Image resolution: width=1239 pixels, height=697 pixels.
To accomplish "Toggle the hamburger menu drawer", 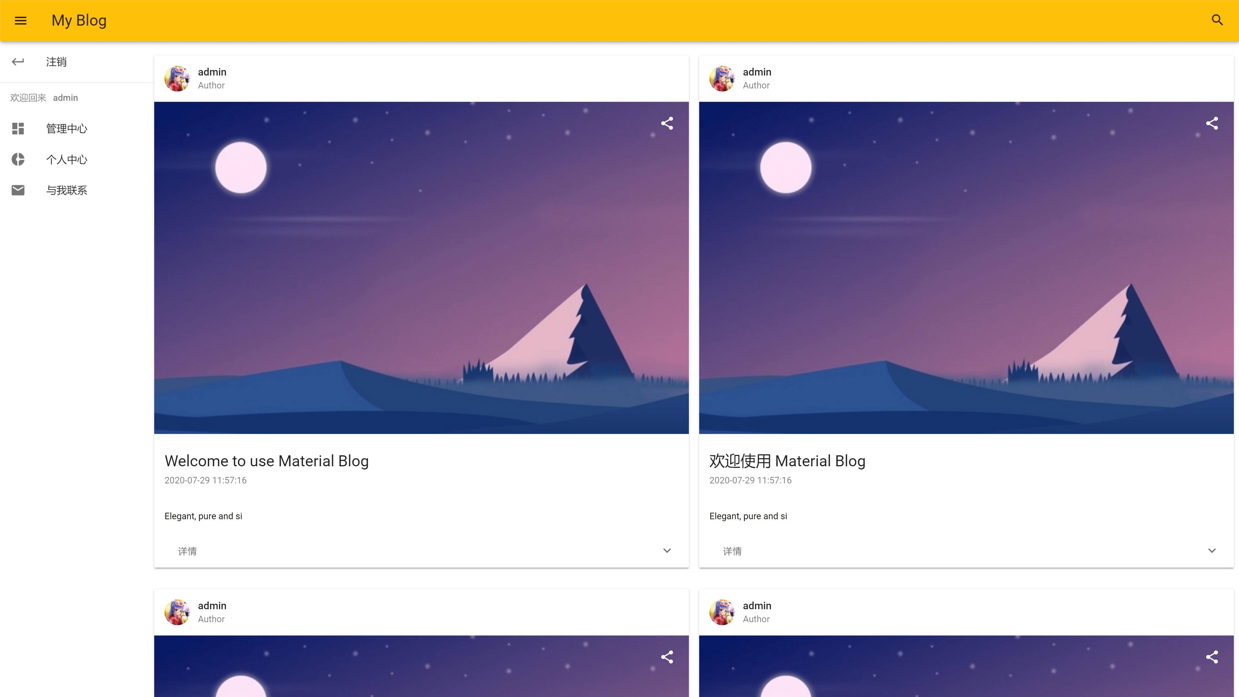I will 20,20.
